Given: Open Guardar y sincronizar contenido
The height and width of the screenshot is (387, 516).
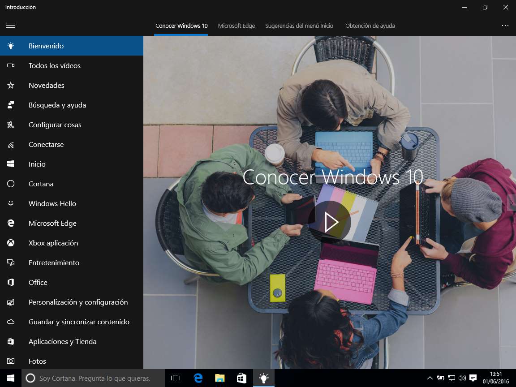Looking at the screenshot, I should tap(71, 322).
